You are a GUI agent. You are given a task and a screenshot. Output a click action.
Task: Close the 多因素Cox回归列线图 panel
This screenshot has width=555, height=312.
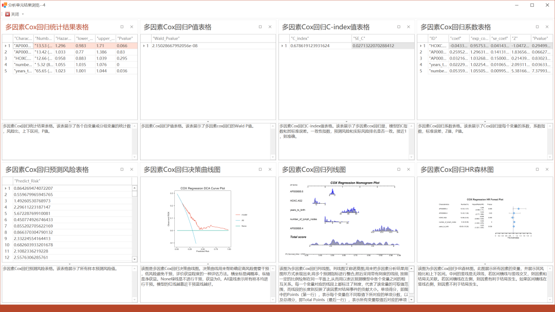pos(409,170)
